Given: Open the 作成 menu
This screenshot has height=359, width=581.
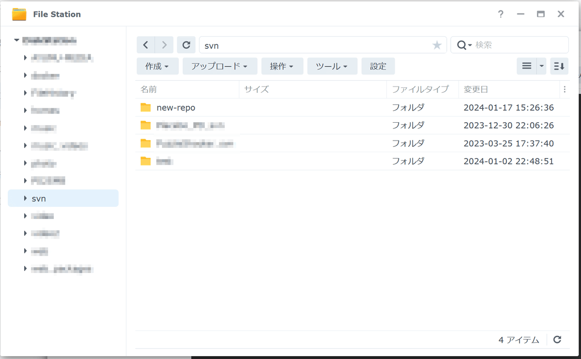Looking at the screenshot, I should point(157,66).
